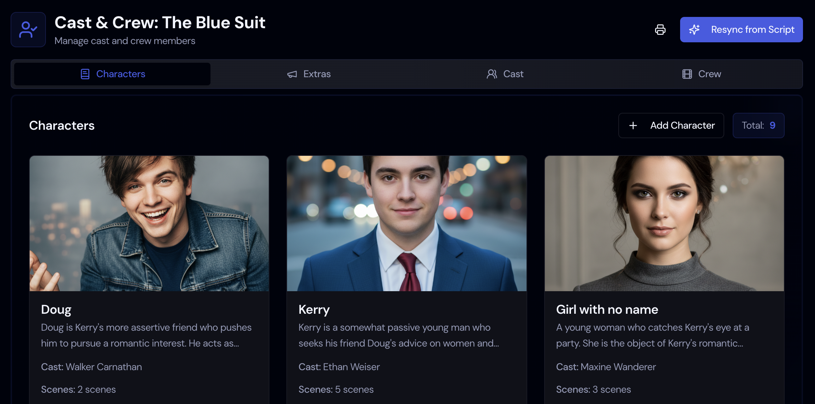This screenshot has width=815, height=404.
Task: Click the plus icon for Add Character
Action: 633,126
